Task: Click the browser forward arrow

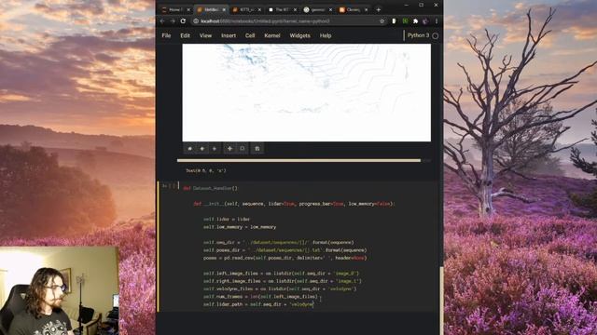Action: [x=173, y=21]
